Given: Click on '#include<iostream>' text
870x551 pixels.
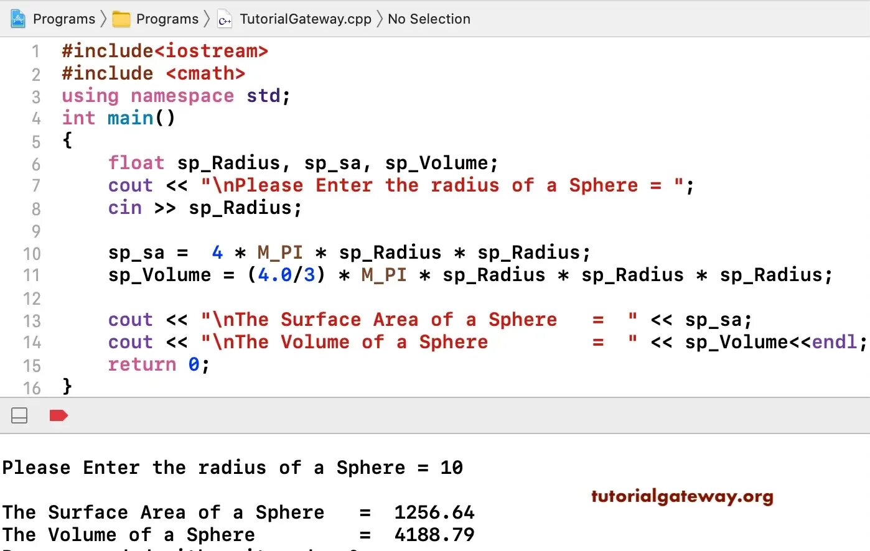Looking at the screenshot, I should [x=165, y=51].
